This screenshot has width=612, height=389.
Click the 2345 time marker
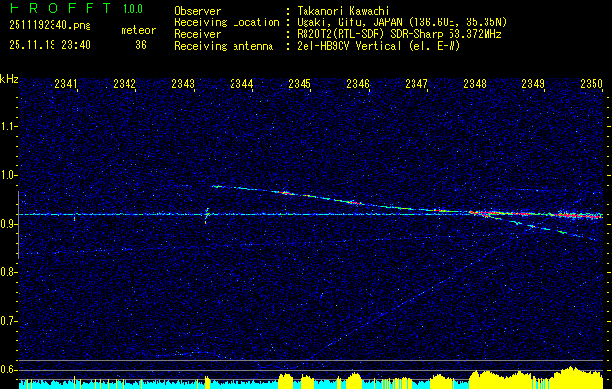300,83
